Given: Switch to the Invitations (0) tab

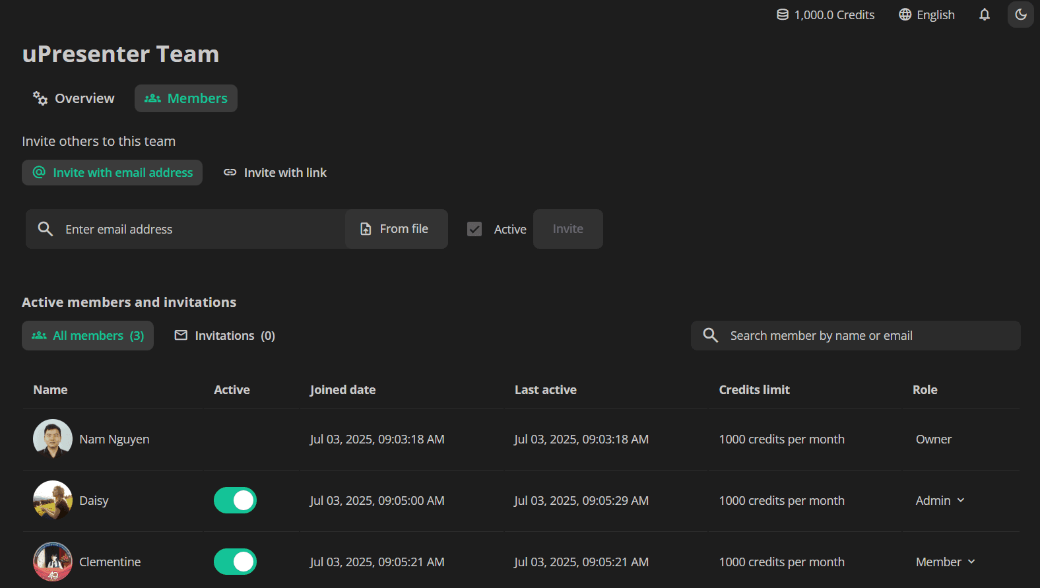Looking at the screenshot, I should [x=225, y=335].
